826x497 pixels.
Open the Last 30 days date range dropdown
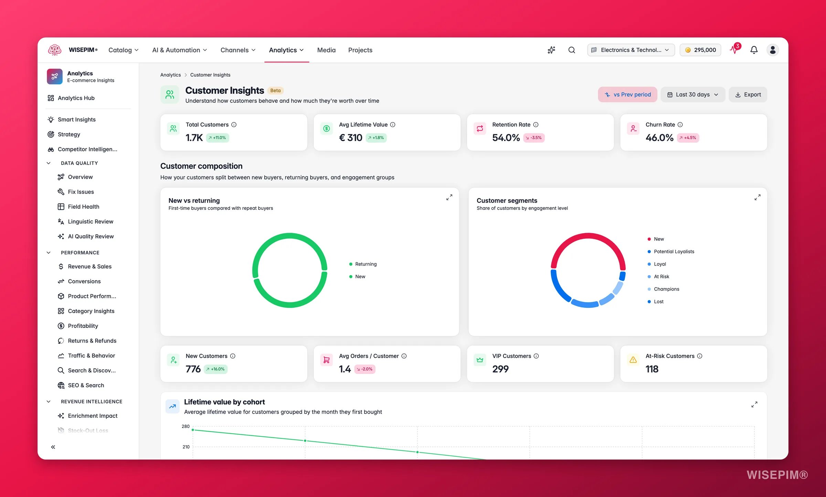[x=692, y=95]
